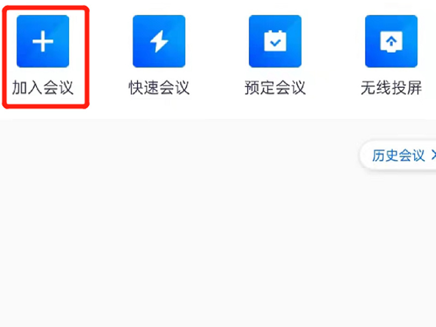
Task: Choose the Quick Meeting blue tile
Action: coord(159,41)
